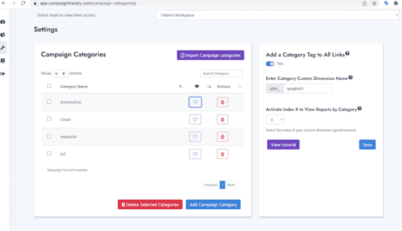Click Add Campaign Category

click(213, 204)
